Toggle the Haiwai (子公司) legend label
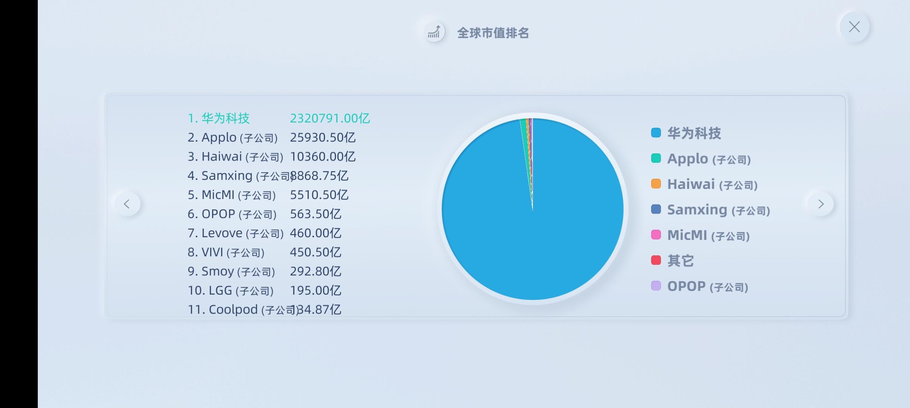910x408 pixels. [712, 184]
